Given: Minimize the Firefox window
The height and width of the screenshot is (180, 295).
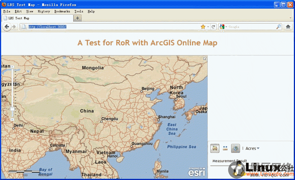Looking at the screenshot, I should pos(277,5).
